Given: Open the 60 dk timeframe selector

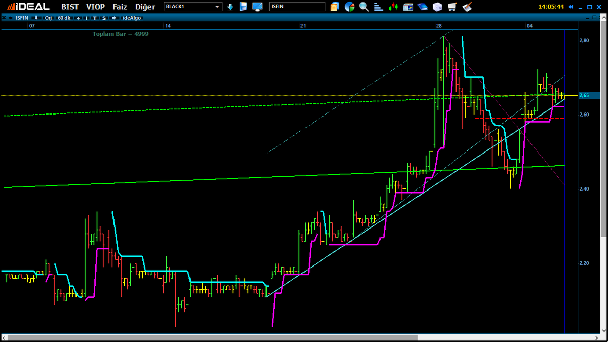Looking at the screenshot, I should (64, 18).
